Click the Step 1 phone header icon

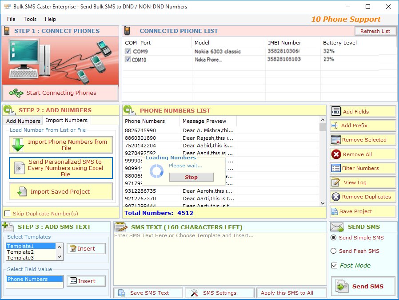click(7, 31)
